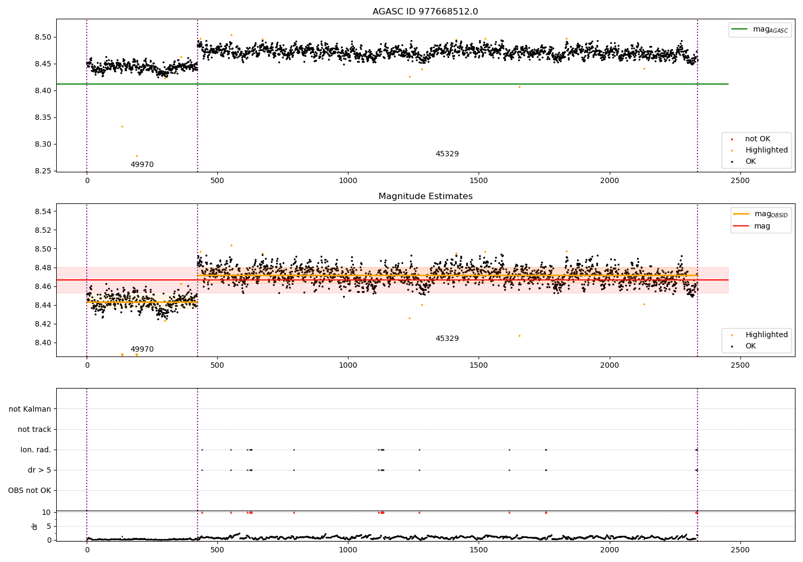803x562 pixels.
Task: Select the mag AGASC legend label in top panel
Action: click(770, 29)
